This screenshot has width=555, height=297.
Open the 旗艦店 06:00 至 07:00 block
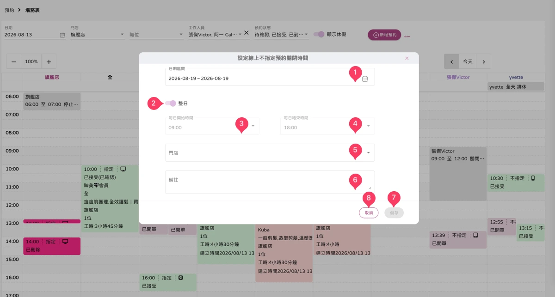52,101
